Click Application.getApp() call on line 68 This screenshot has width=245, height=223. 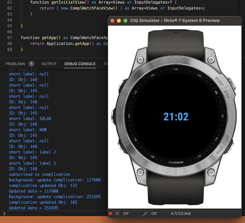tap(70, 43)
